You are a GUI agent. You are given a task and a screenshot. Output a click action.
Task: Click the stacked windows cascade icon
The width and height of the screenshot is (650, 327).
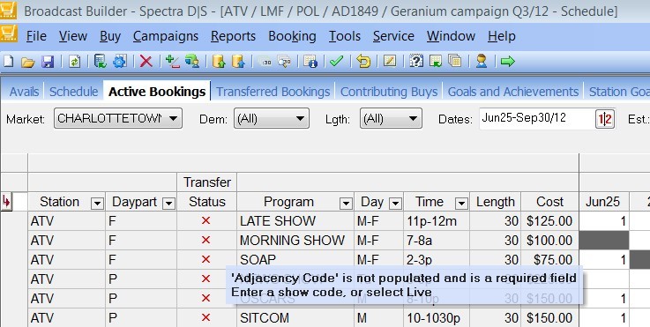point(455,62)
